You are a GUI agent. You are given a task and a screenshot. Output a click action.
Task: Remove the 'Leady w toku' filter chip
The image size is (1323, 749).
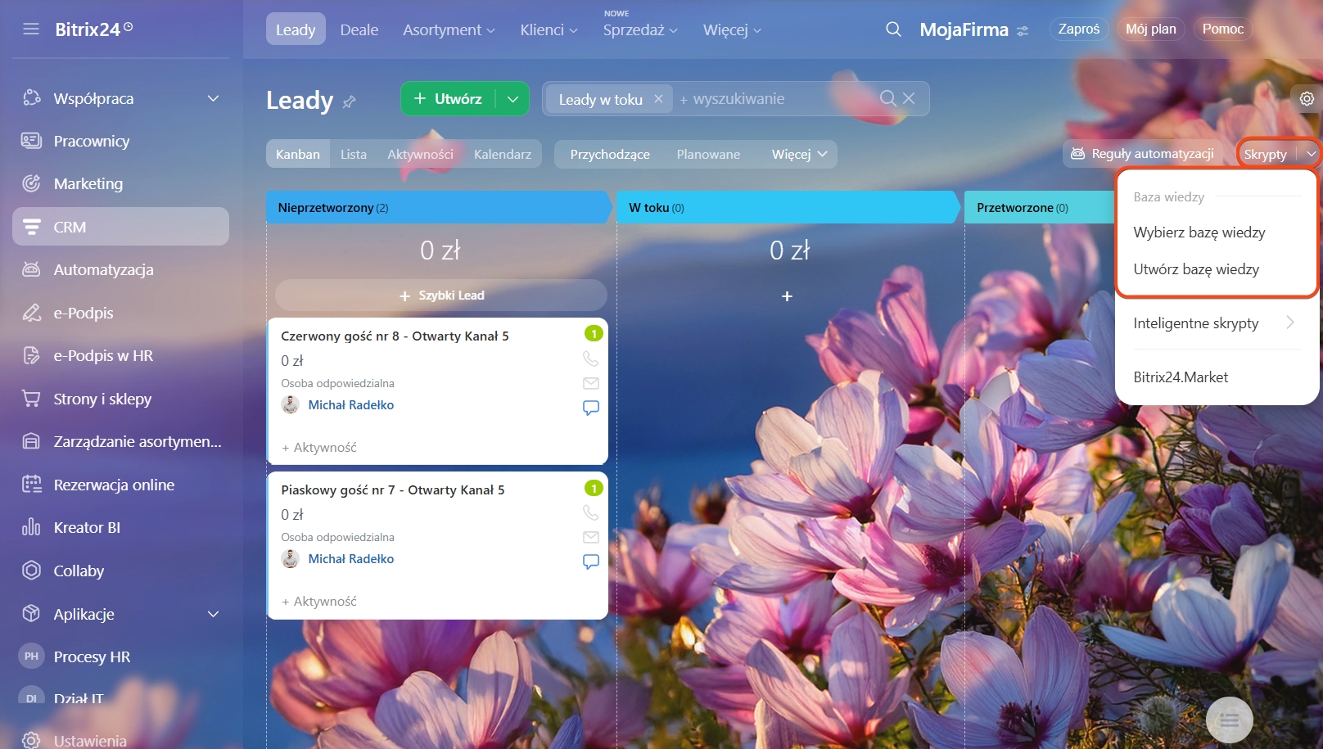[658, 99]
